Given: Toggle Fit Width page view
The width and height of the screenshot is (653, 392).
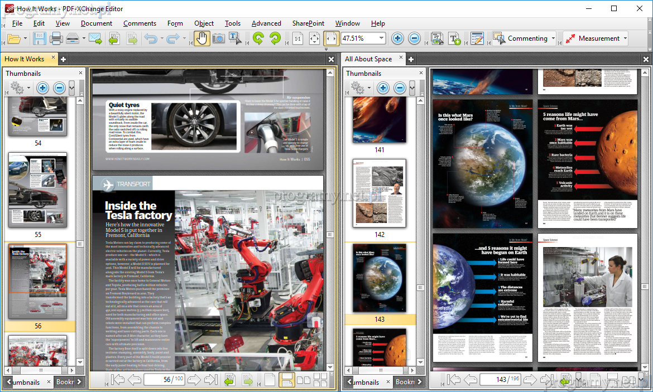Looking at the screenshot, I should (332, 38).
